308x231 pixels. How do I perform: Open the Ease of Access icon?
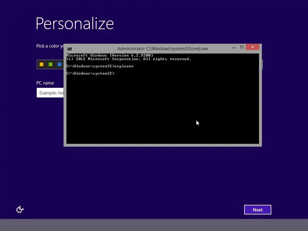[x=20, y=209]
